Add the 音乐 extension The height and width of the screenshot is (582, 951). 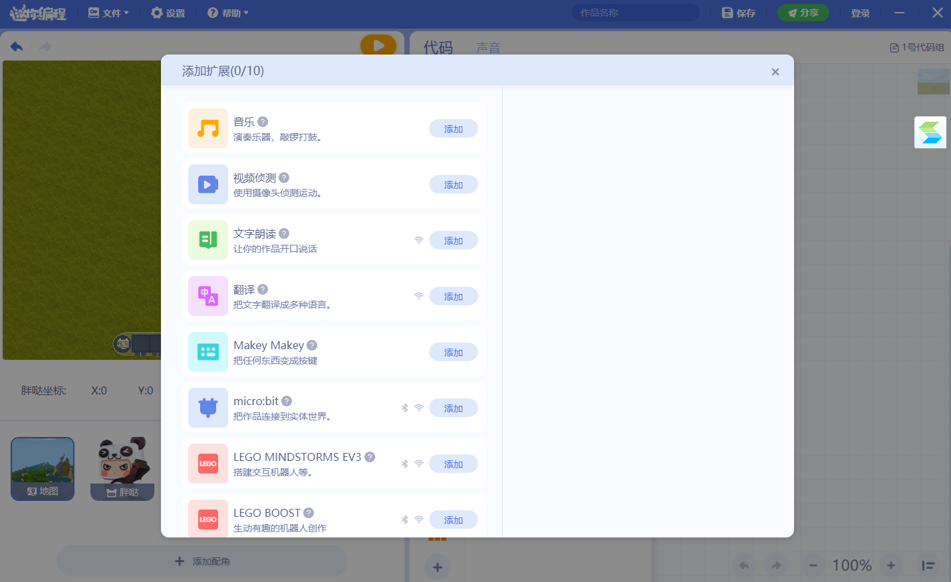click(454, 128)
